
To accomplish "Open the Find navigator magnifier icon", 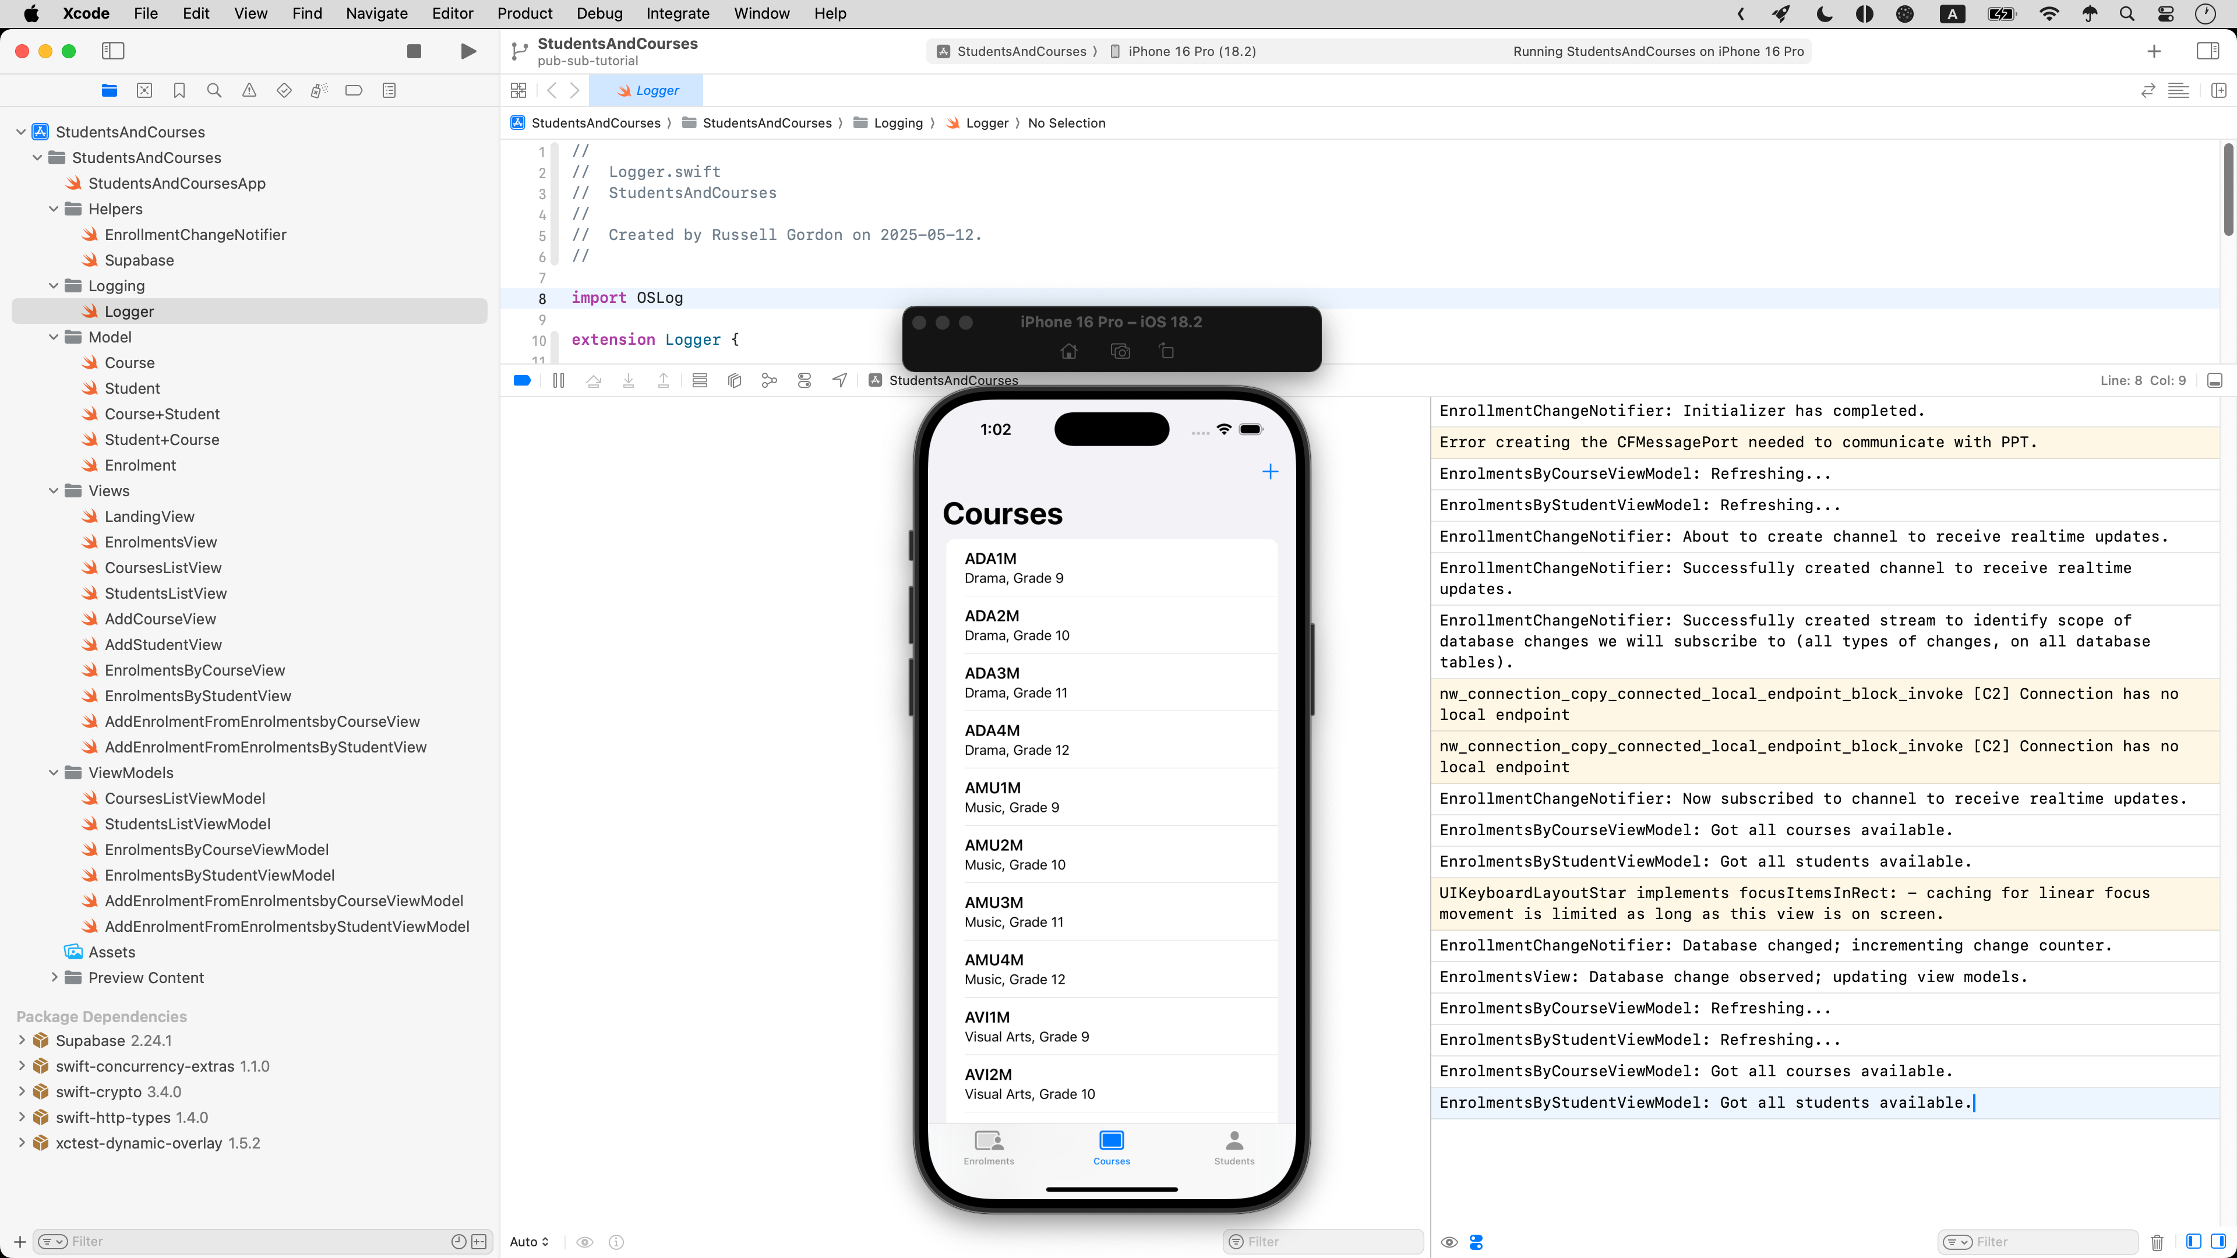I will pos(214,90).
